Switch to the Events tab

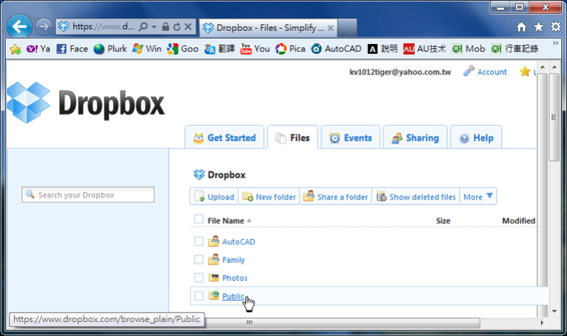[x=350, y=137]
